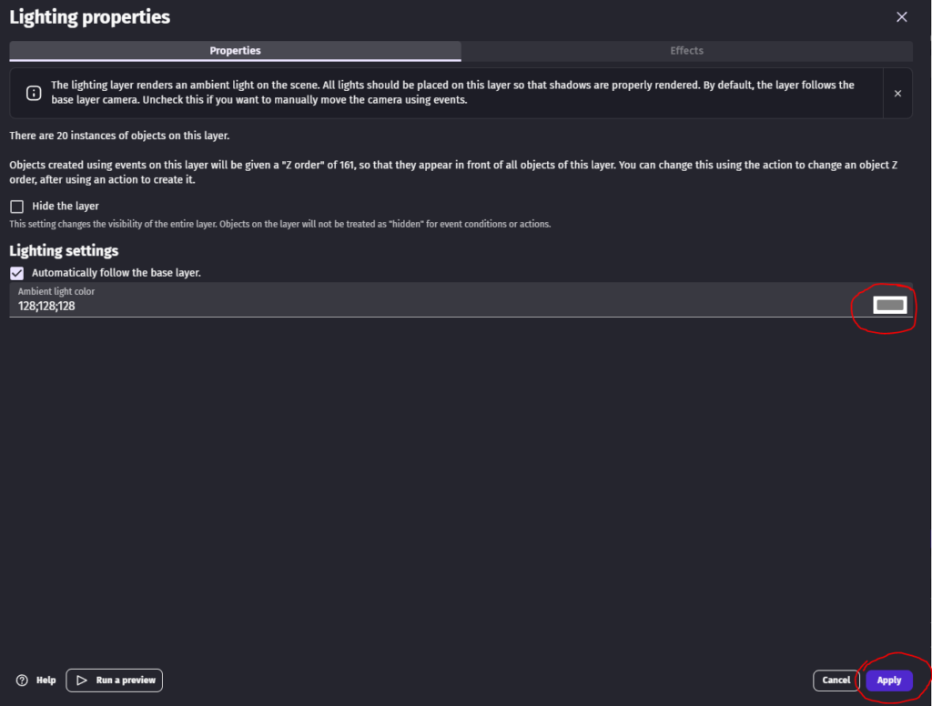The width and height of the screenshot is (932, 706).
Task: Close the Lighting properties dialog
Action: point(902,17)
